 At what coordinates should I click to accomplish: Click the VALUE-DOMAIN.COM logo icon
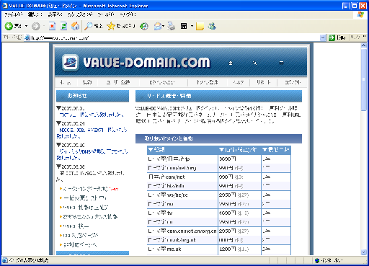70,63
